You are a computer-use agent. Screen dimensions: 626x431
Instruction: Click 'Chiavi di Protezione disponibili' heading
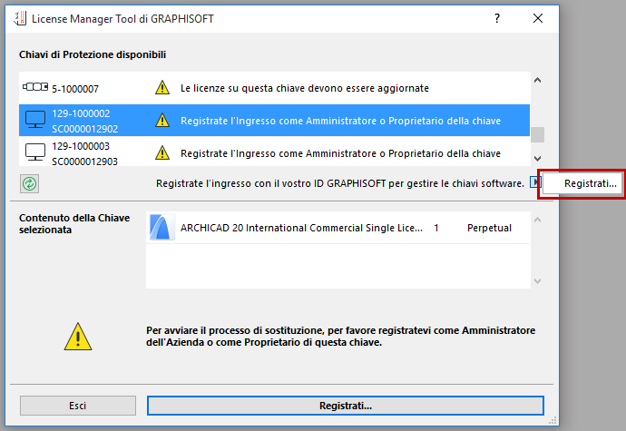(93, 54)
